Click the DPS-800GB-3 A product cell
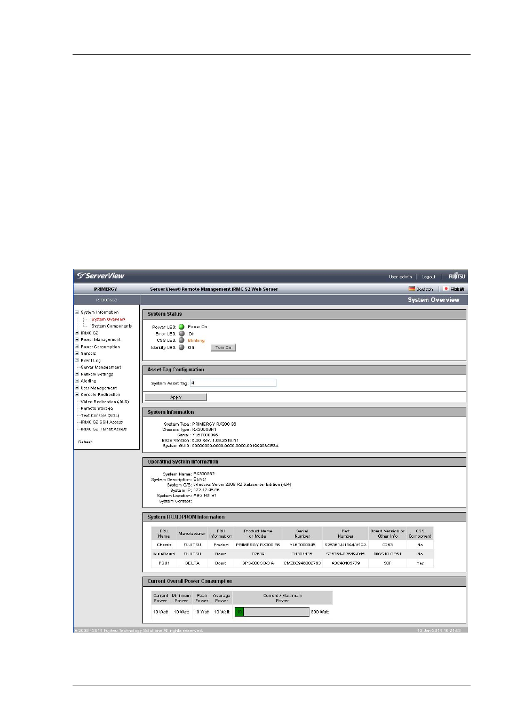Image resolution: width=509 pixels, height=719 pixels. (x=258, y=563)
